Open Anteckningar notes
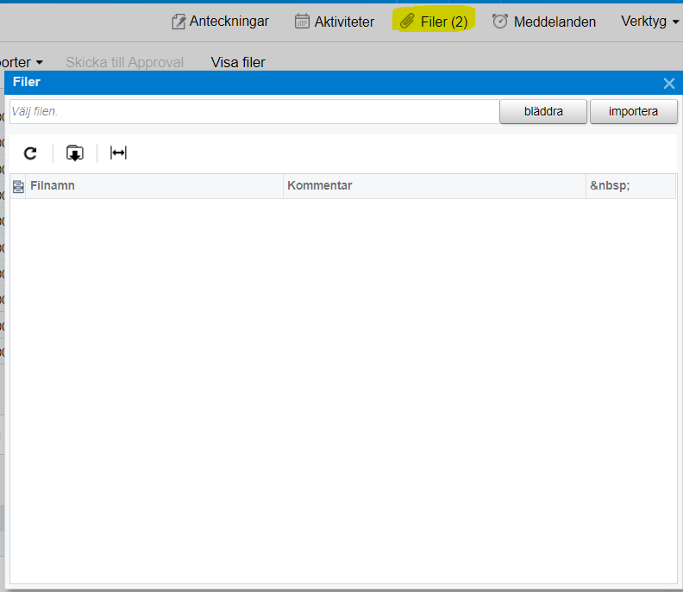Screen dimensions: 683x592 220,22
